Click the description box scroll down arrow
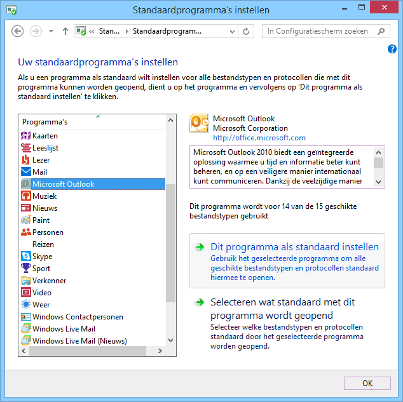Image resolution: width=403 pixels, height=402 pixels. click(x=378, y=182)
